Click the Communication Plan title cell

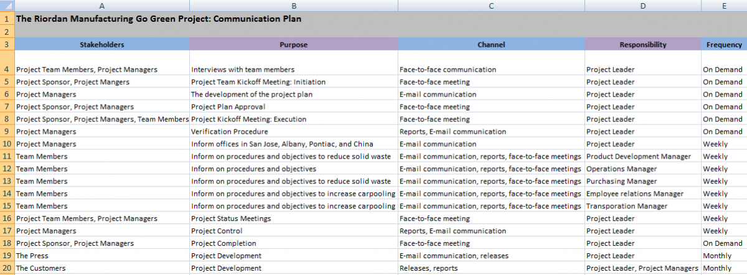point(159,19)
